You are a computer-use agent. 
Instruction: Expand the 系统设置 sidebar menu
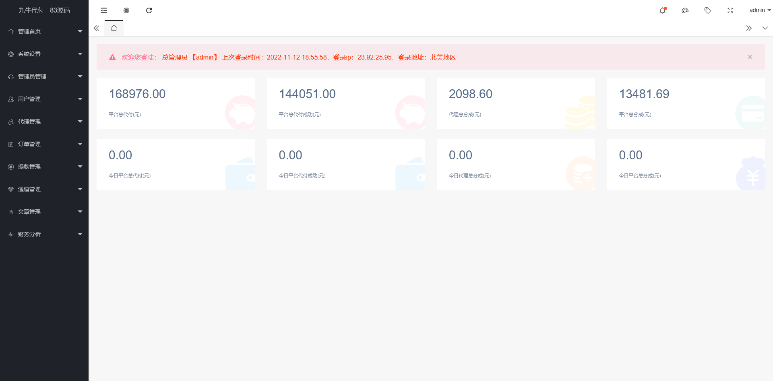click(x=44, y=54)
